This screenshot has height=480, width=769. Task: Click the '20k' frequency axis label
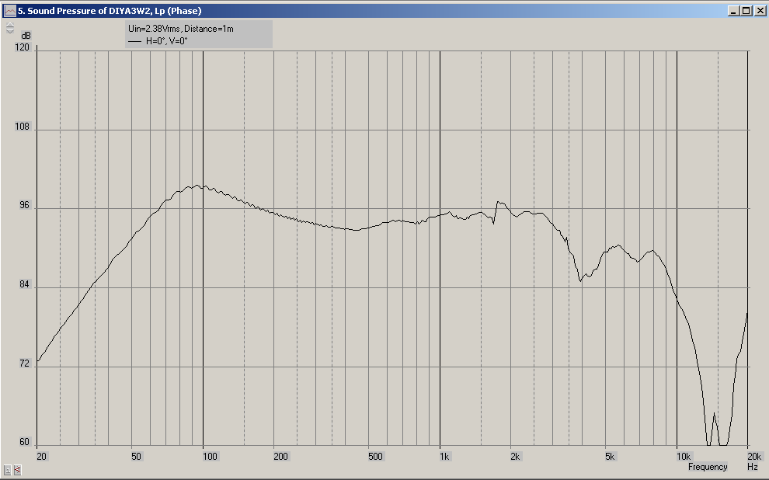pos(754,457)
